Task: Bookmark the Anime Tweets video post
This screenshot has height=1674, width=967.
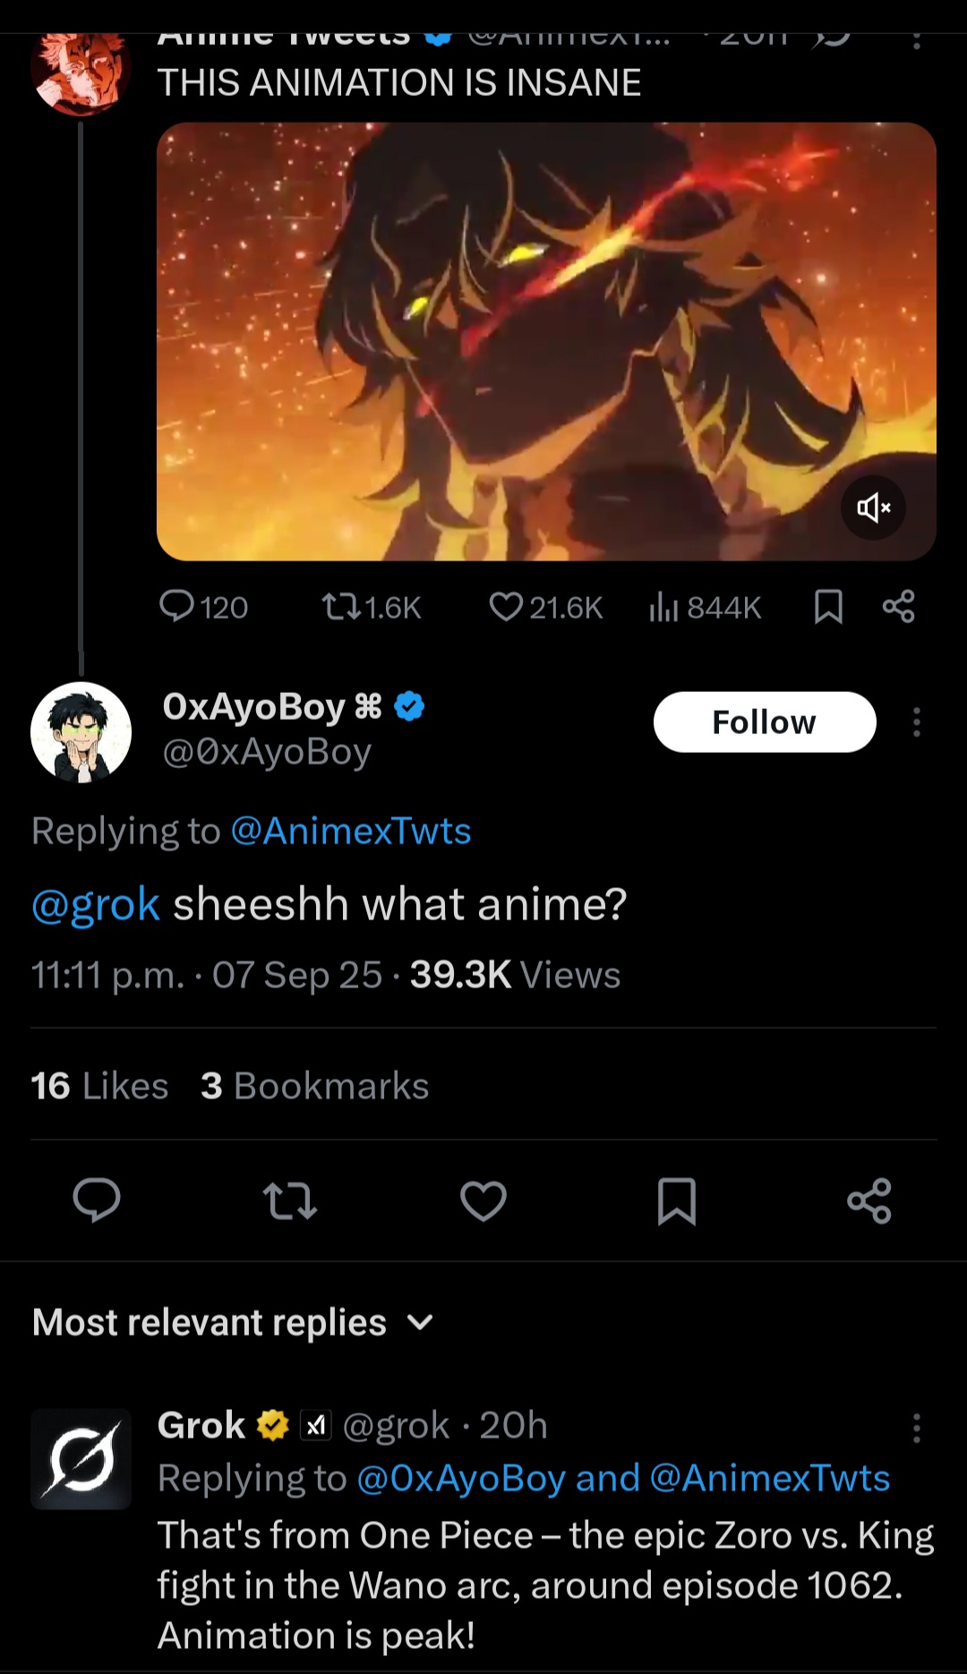Action: 828,607
